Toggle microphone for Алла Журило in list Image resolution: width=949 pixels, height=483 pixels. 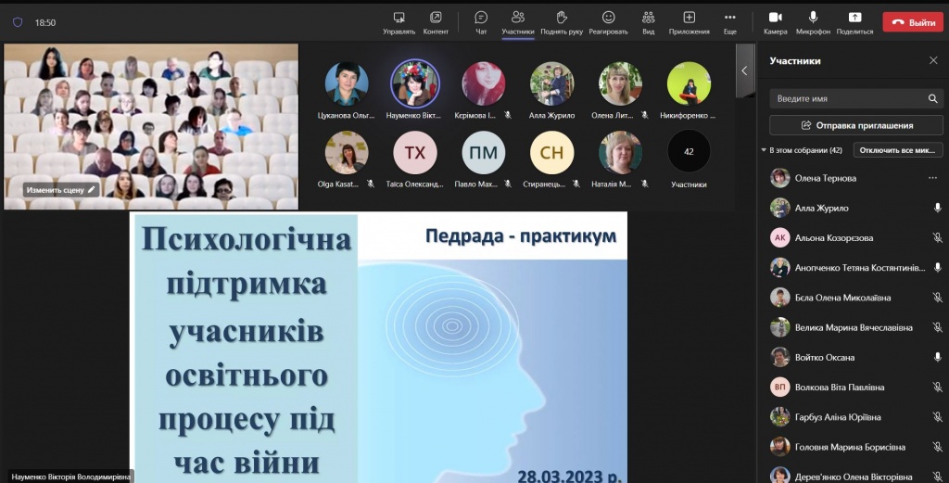pyautogui.click(x=937, y=208)
